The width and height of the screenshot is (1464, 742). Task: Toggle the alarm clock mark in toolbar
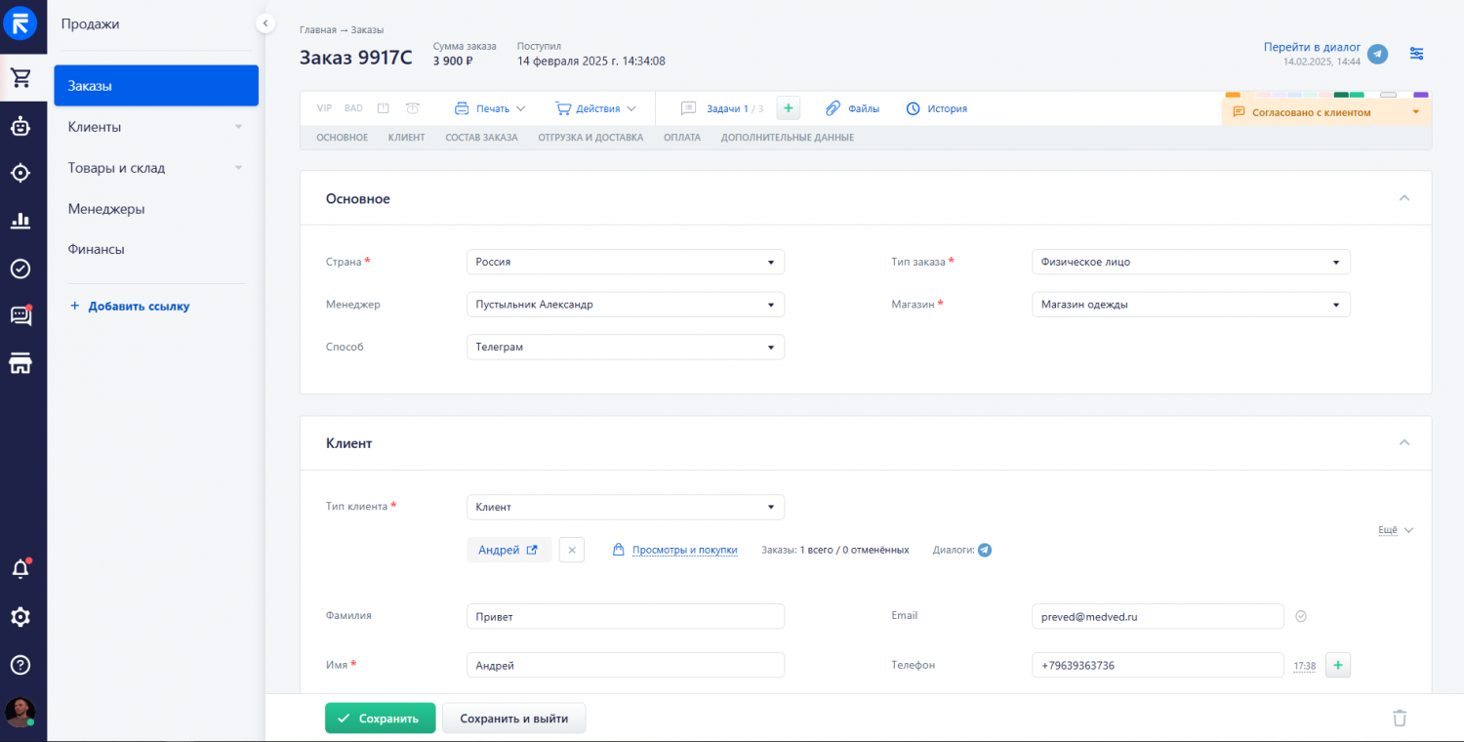pos(413,108)
